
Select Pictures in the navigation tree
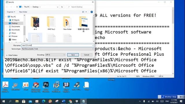pos(14,36)
